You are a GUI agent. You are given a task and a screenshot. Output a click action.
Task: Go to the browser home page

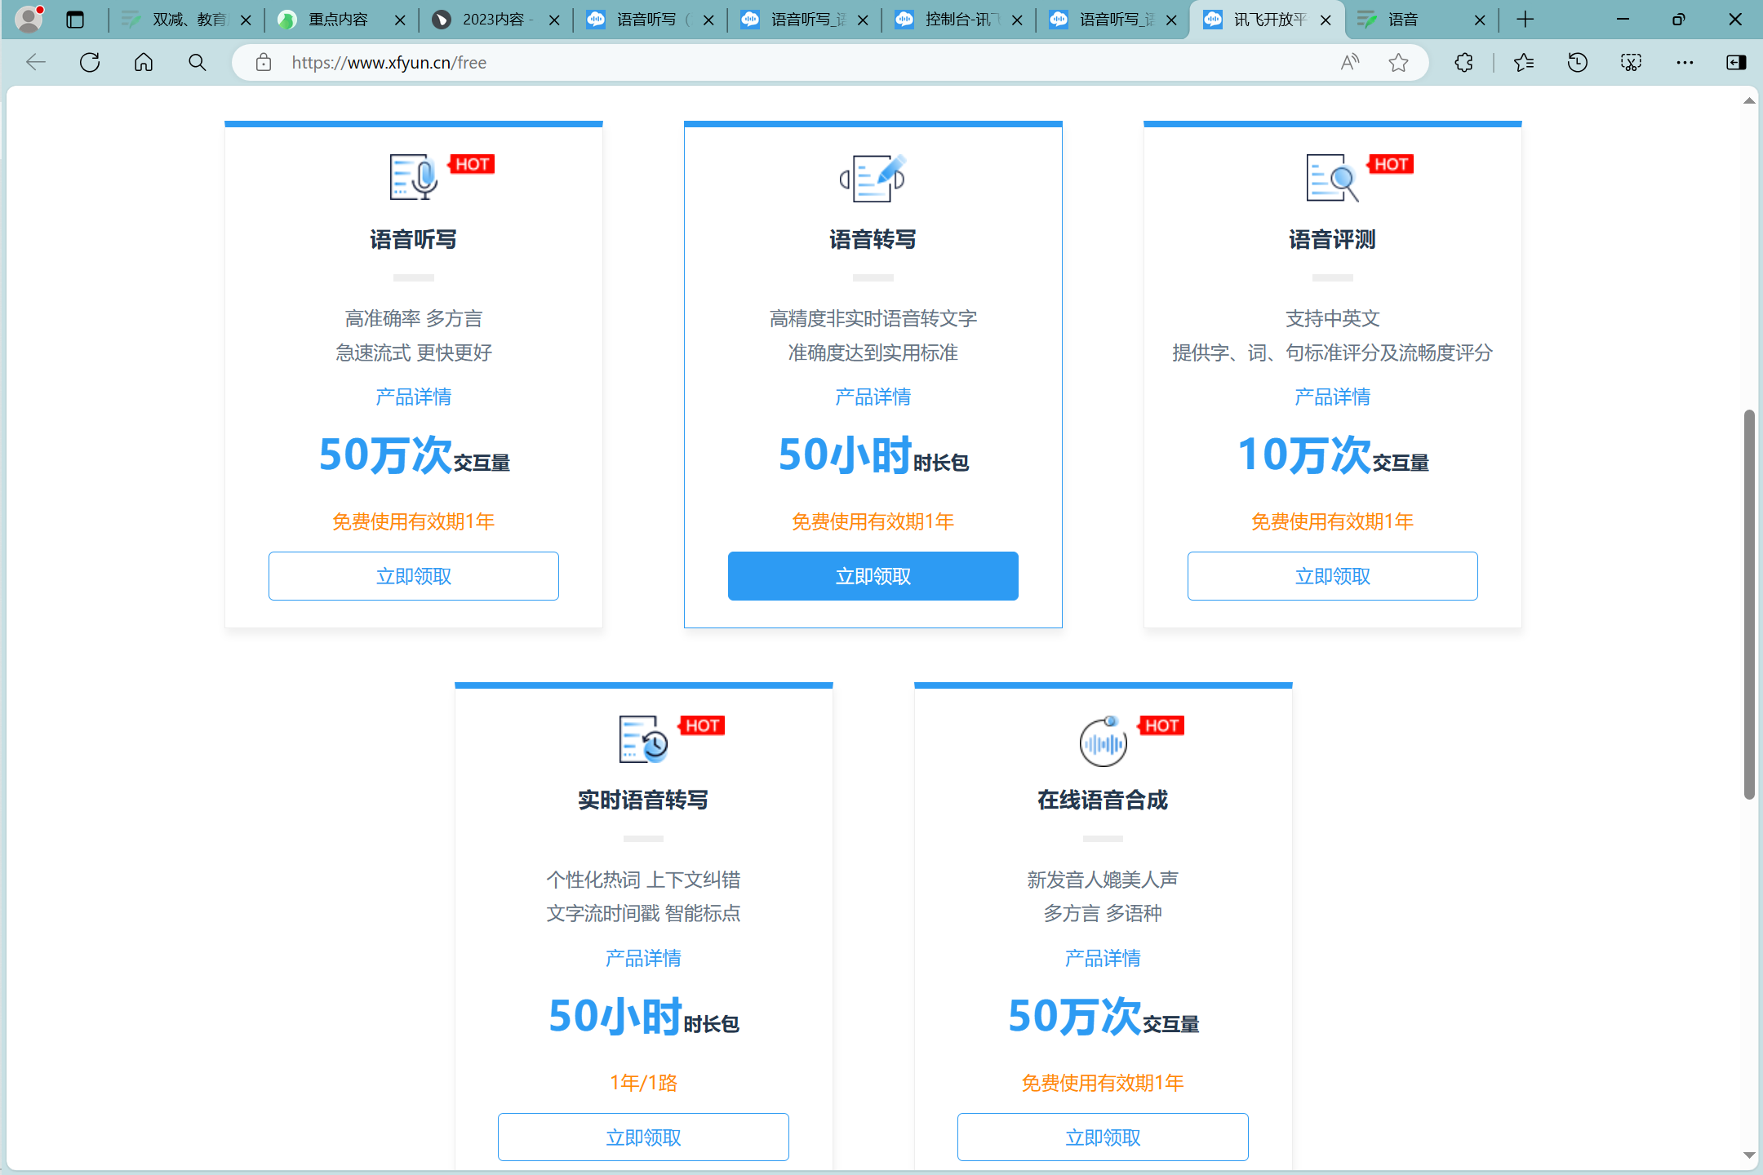coord(144,62)
